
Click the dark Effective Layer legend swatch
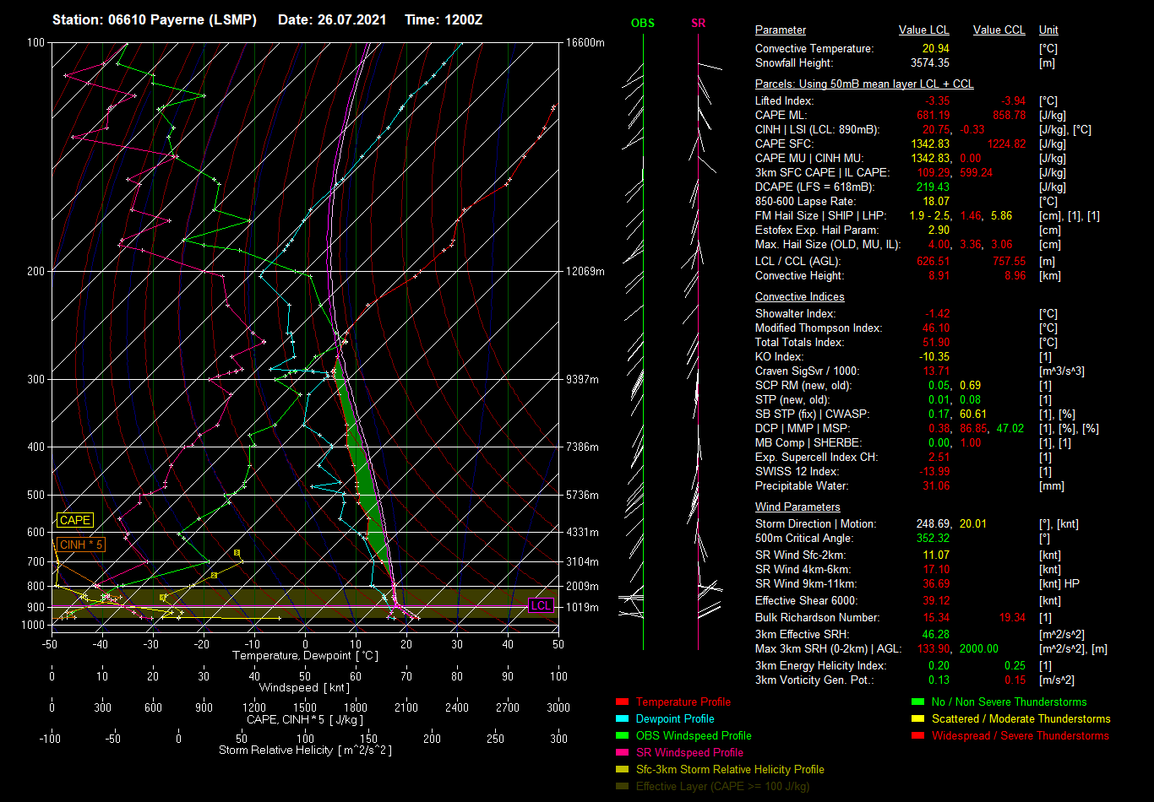click(622, 787)
